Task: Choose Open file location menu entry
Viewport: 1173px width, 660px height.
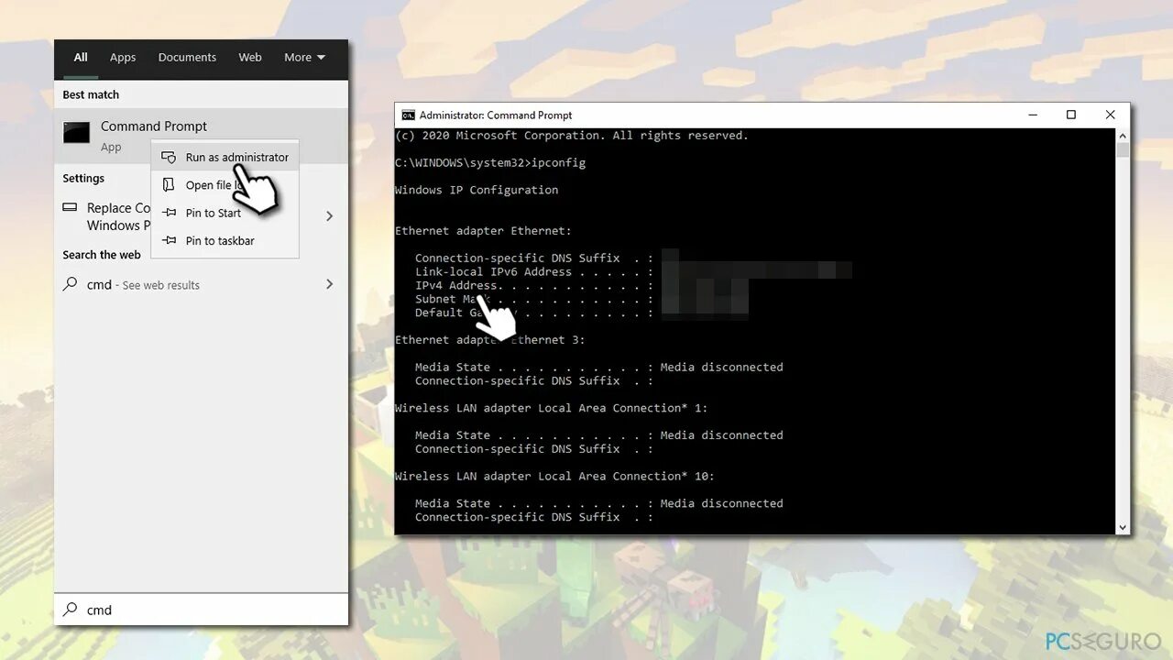Action: point(225,185)
